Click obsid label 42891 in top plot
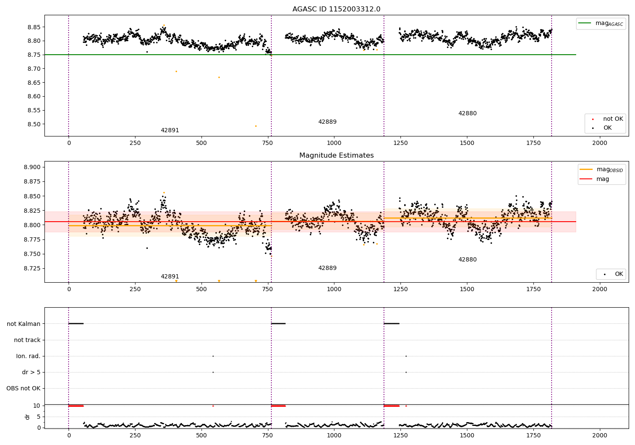This screenshot has height=445, width=635. point(170,131)
